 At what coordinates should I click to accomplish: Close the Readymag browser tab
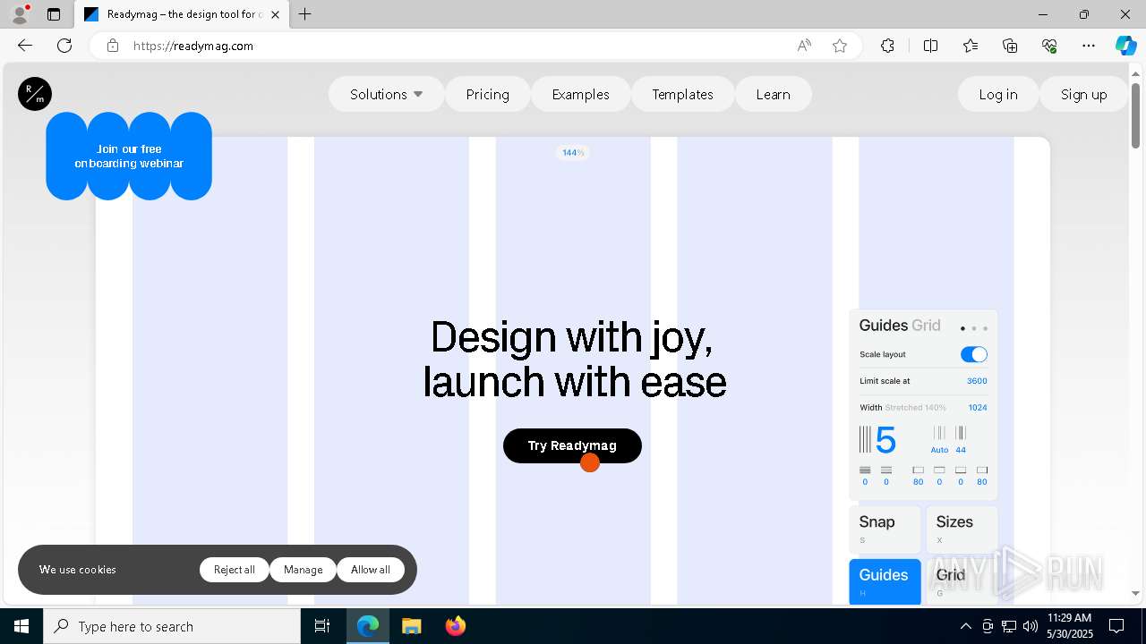pos(275,14)
